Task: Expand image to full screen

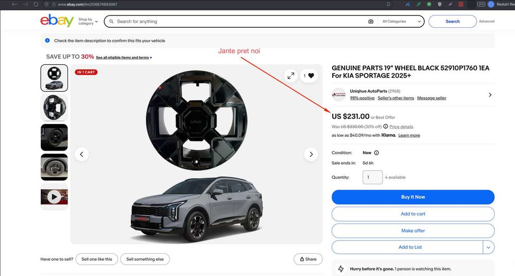Action: 291,76
